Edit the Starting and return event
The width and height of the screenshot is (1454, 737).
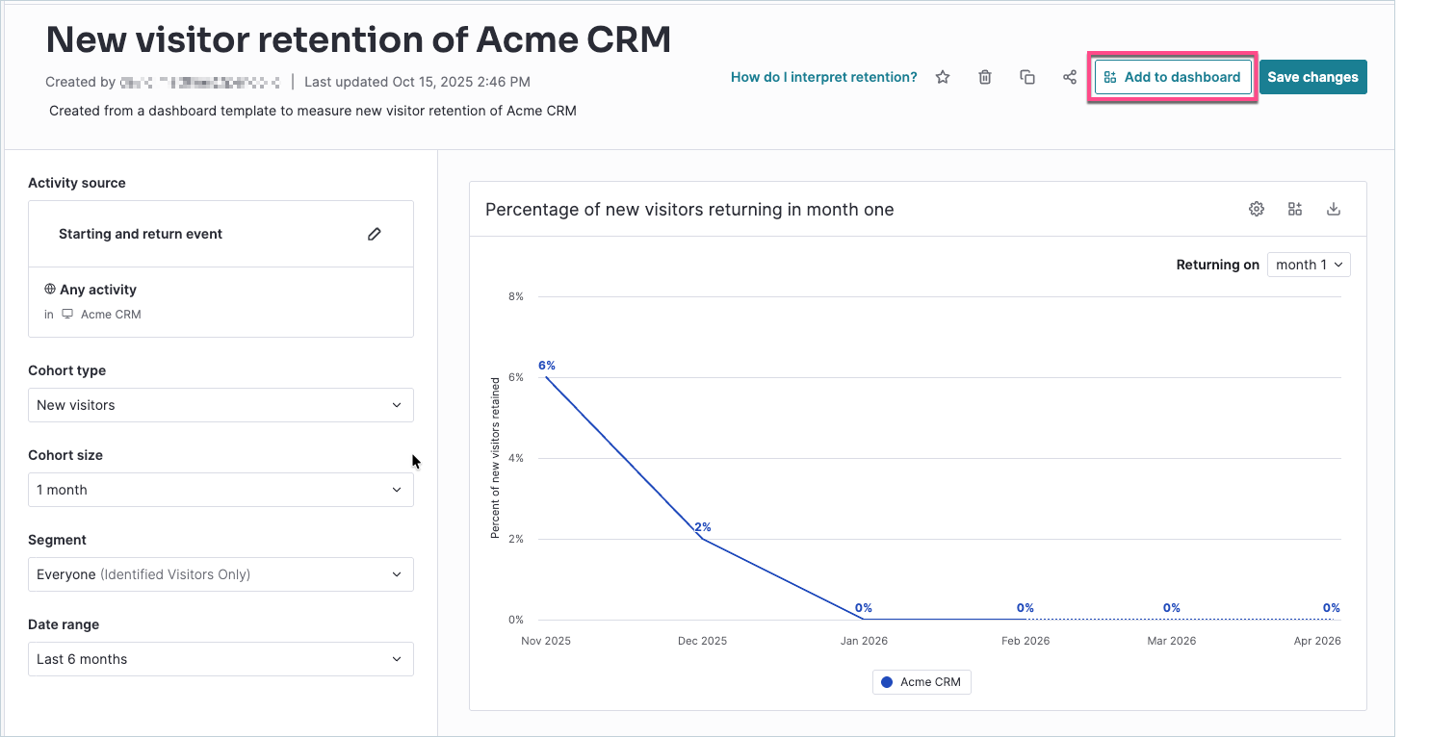point(375,234)
